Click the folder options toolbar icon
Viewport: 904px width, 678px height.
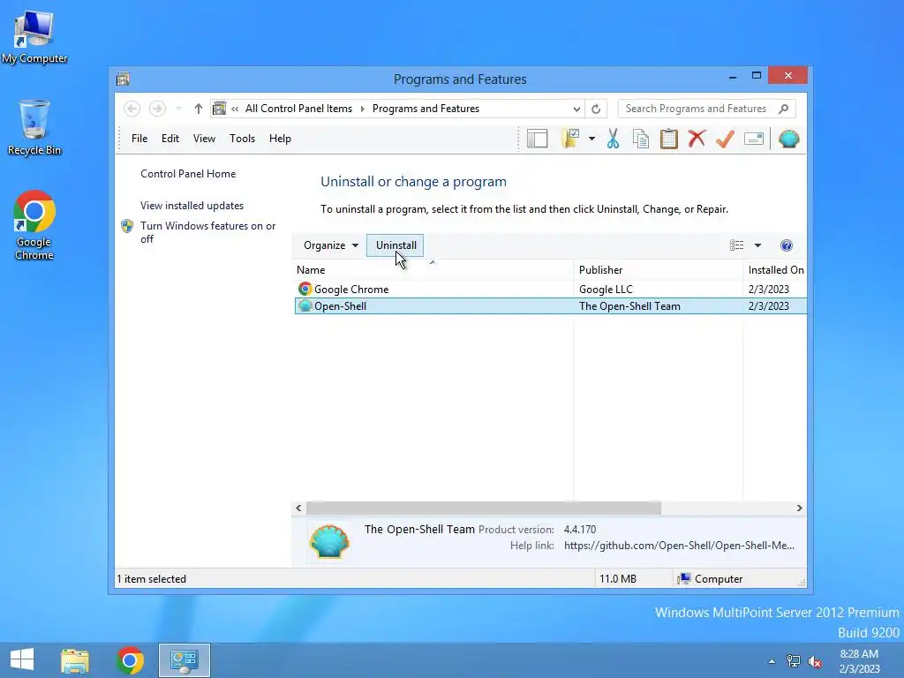(570, 139)
